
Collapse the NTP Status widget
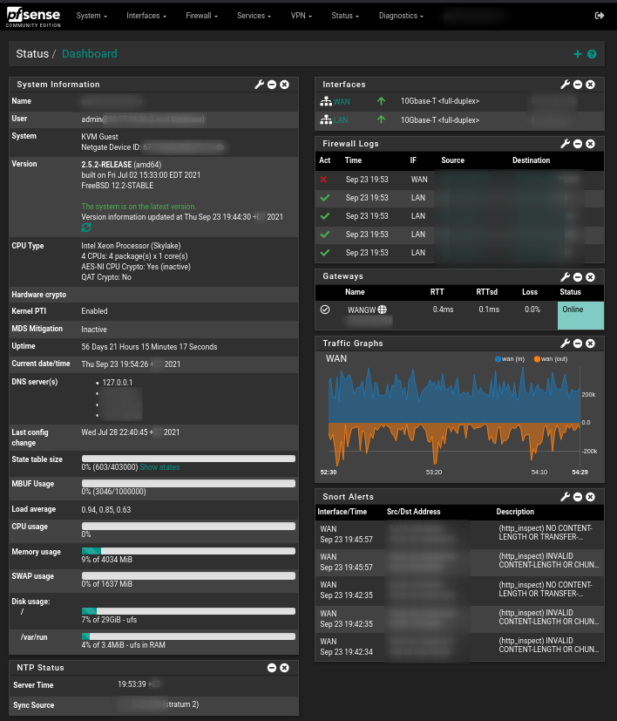click(272, 667)
